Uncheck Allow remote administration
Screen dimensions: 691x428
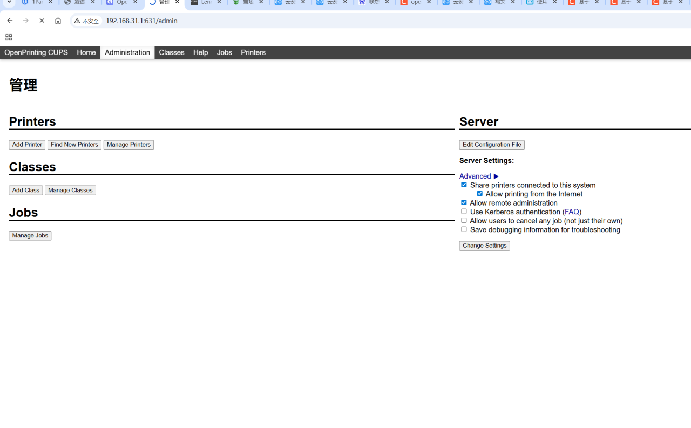(x=464, y=202)
